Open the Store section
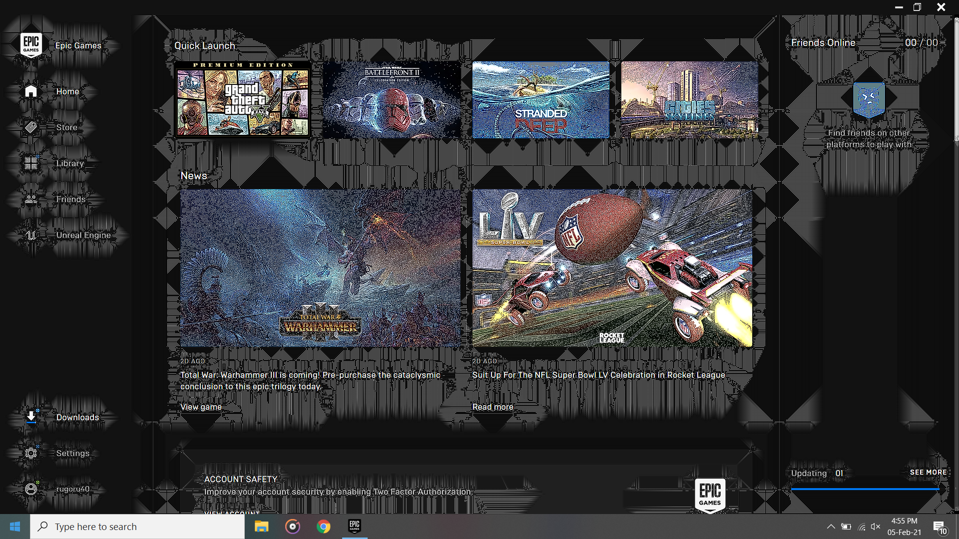 [x=65, y=127]
